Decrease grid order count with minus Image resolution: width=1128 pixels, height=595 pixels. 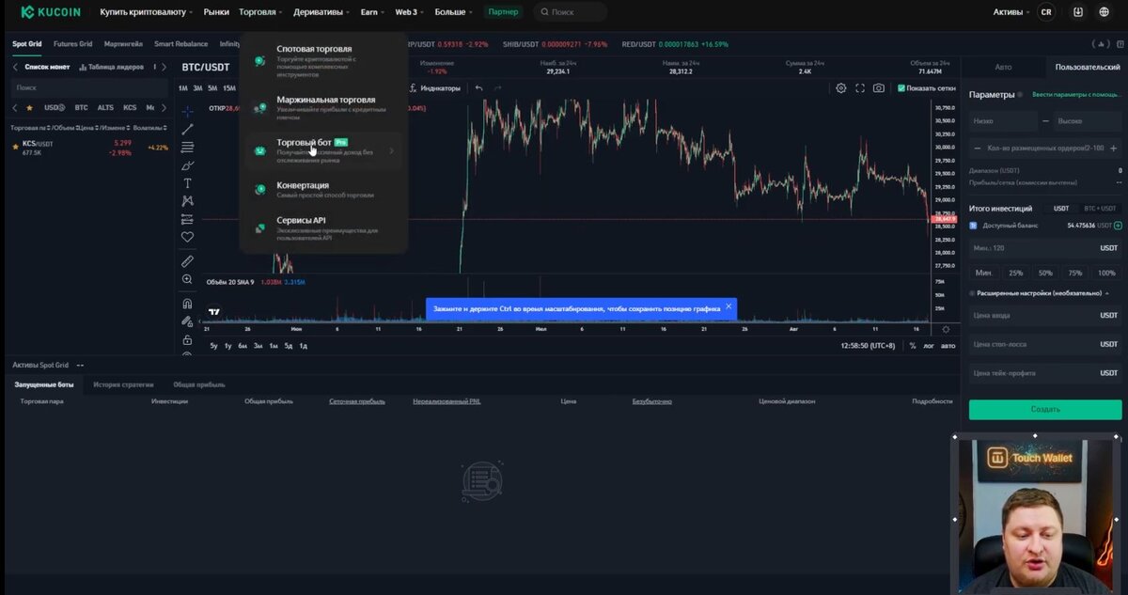(x=979, y=149)
